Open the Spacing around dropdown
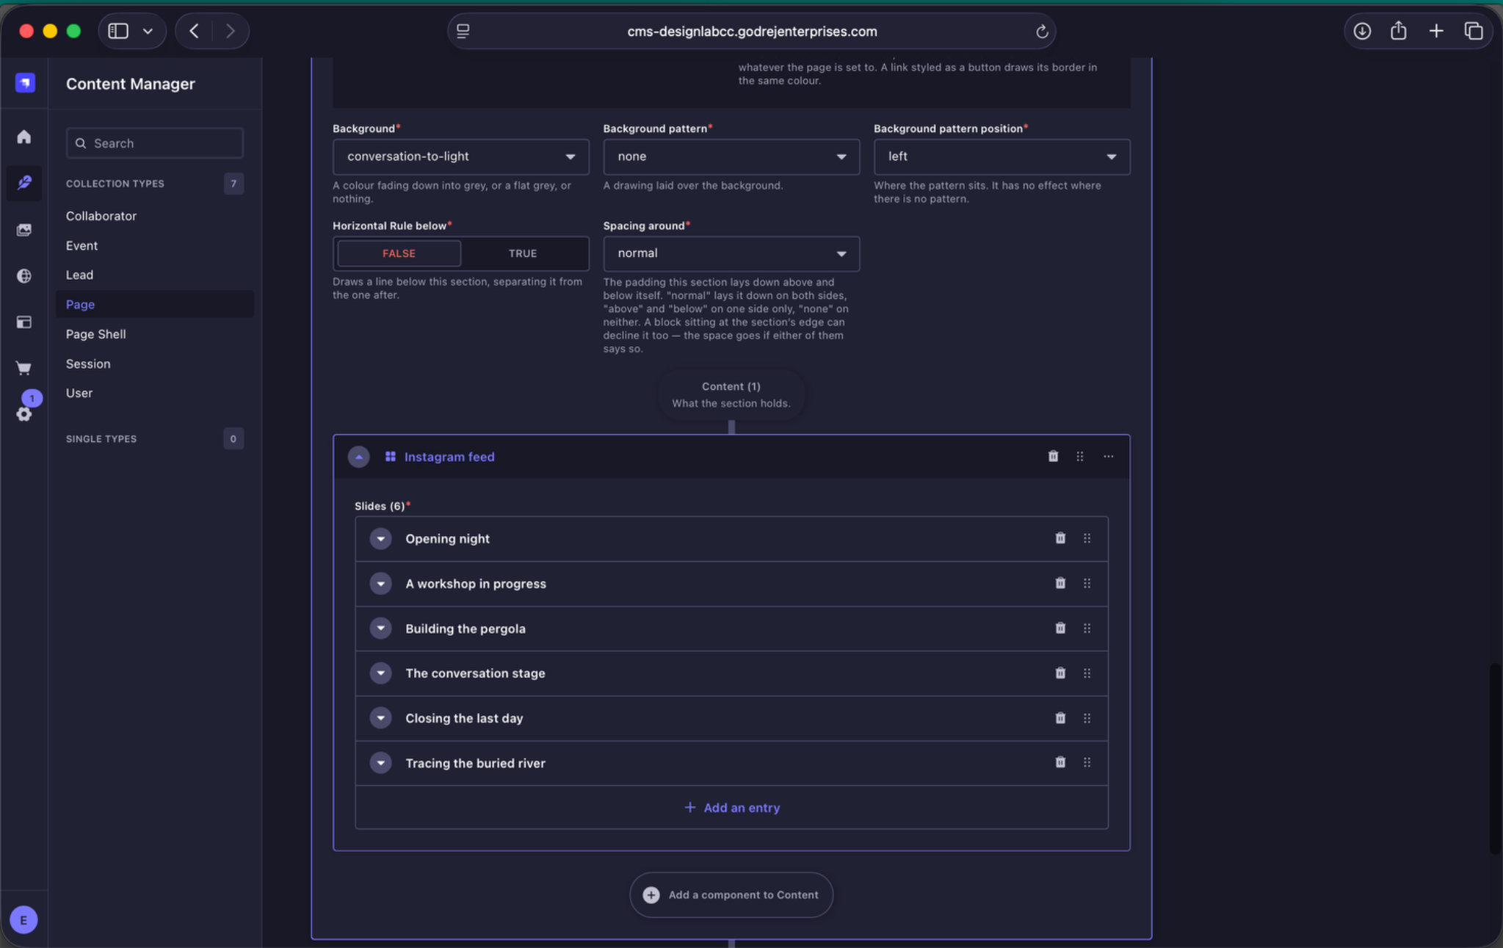 click(731, 253)
